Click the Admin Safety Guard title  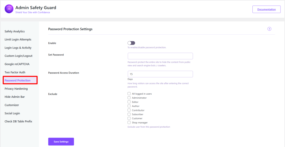point(36,7)
